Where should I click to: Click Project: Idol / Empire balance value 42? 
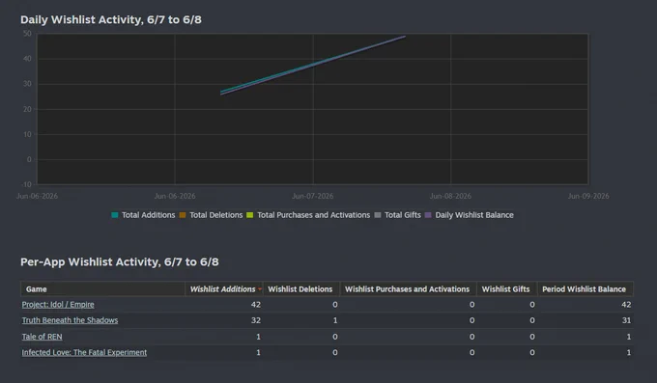pyautogui.click(x=626, y=305)
